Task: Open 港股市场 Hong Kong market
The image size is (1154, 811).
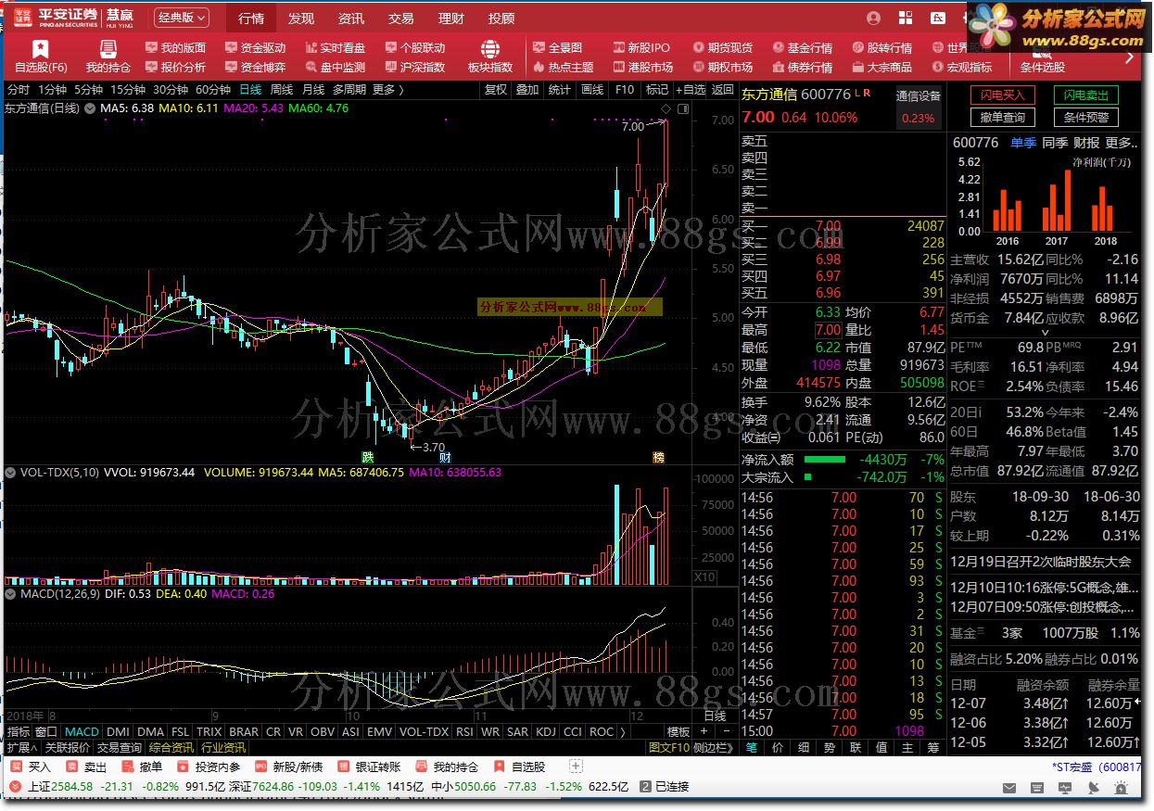Action: click(642, 67)
